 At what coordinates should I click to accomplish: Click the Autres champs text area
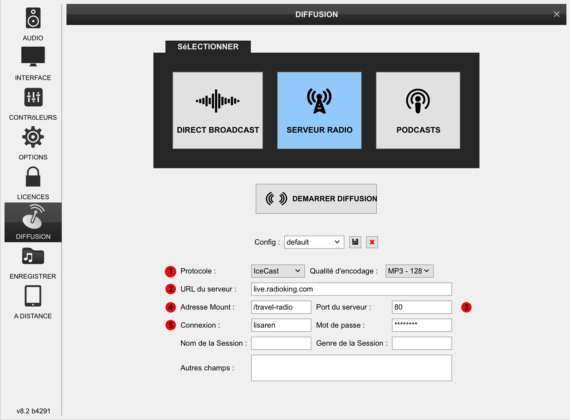[x=351, y=368]
